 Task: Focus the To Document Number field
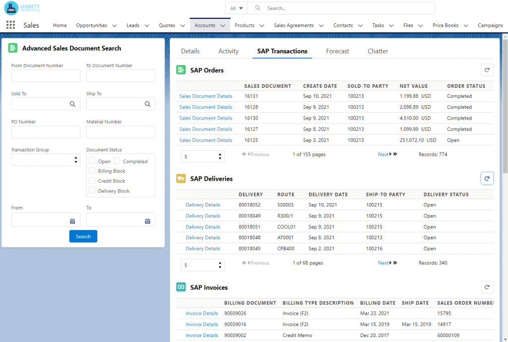click(121, 76)
